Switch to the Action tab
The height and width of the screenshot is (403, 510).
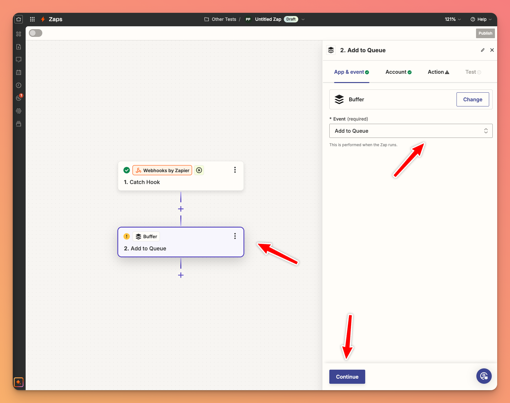(x=438, y=72)
